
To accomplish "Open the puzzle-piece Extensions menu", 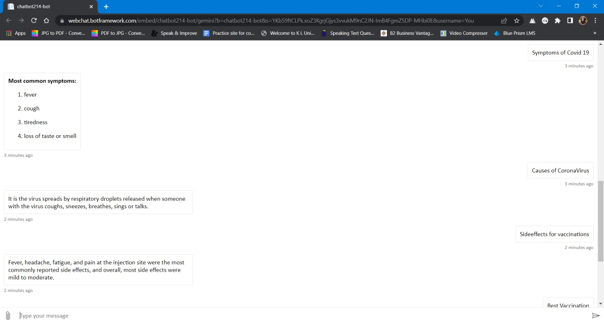I will (558, 21).
